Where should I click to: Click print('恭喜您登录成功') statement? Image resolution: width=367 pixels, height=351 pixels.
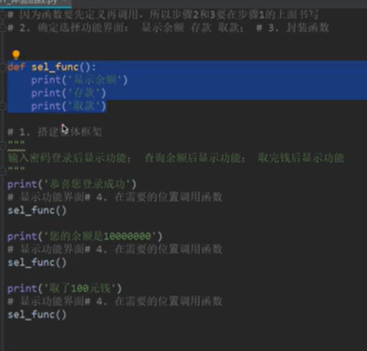click(71, 184)
